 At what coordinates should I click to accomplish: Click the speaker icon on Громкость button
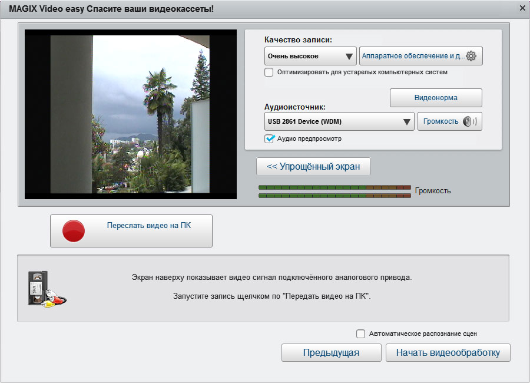[469, 121]
